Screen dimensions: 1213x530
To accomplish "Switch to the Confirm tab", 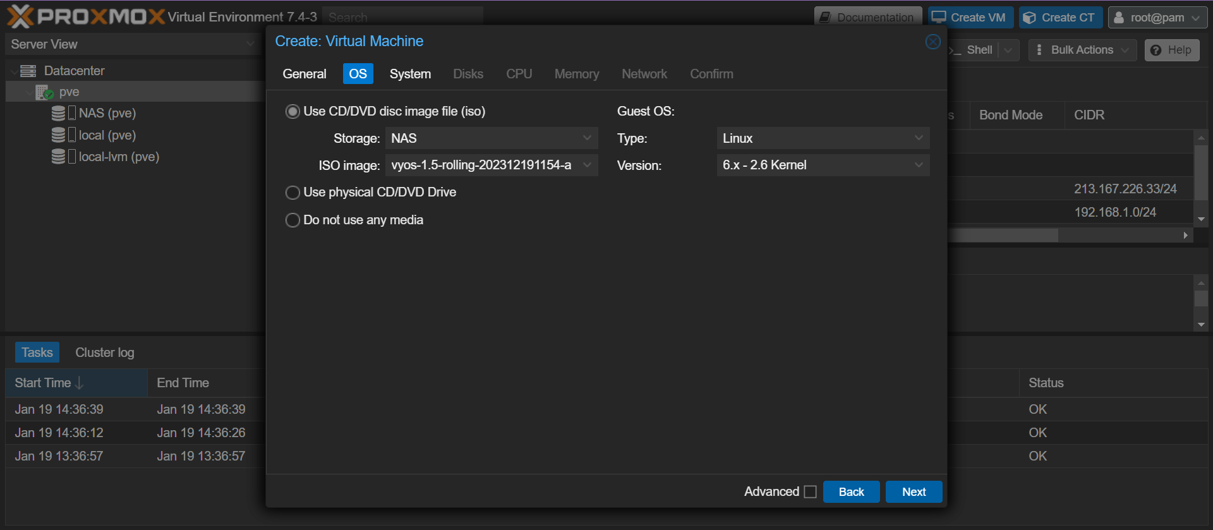I will pyautogui.click(x=711, y=74).
